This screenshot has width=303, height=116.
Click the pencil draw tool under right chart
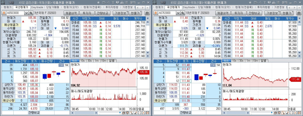pos(287,113)
